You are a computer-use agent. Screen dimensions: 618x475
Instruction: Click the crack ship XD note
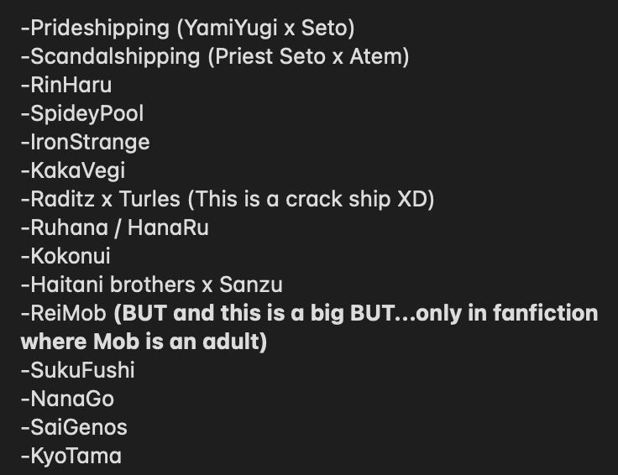click(312, 199)
